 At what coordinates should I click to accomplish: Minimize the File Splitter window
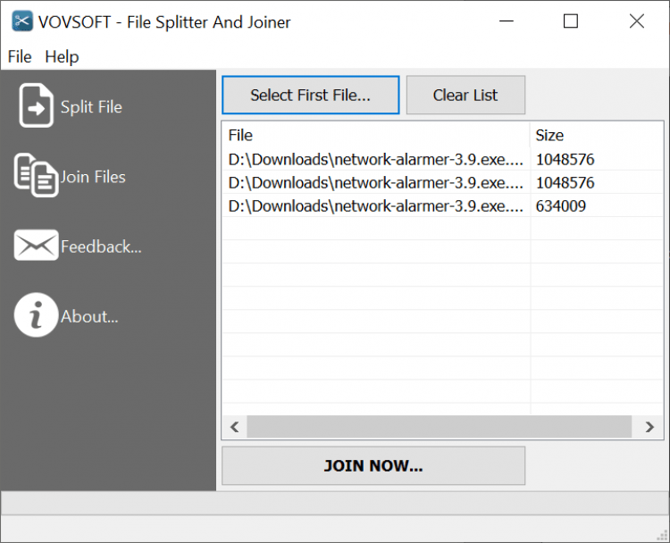click(505, 21)
